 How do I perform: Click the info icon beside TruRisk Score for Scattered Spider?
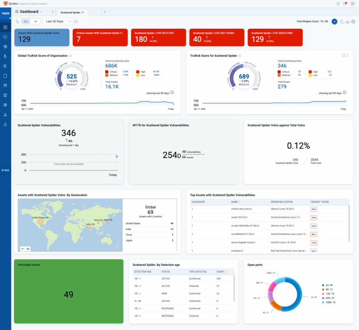240,56
